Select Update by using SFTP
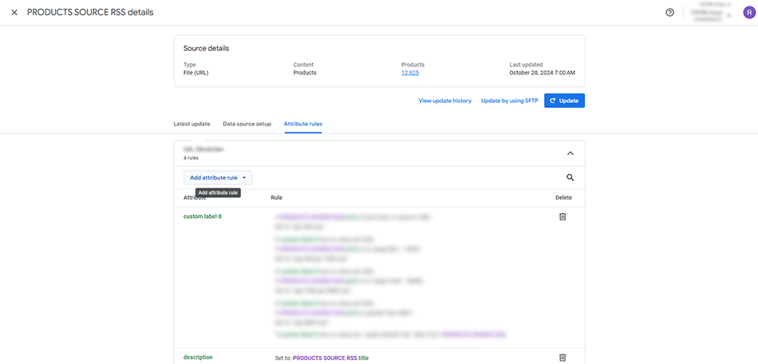The height and width of the screenshot is (364, 758). (x=509, y=101)
